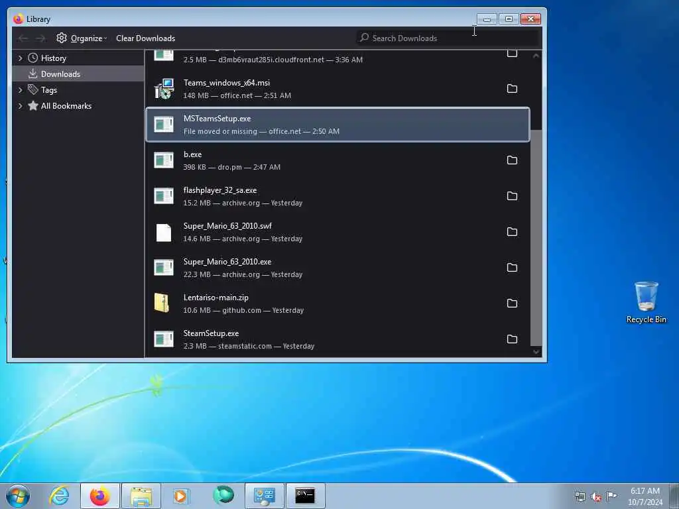This screenshot has width=679, height=509.
Task: Click the Organize gear icon
Action: pos(62,38)
